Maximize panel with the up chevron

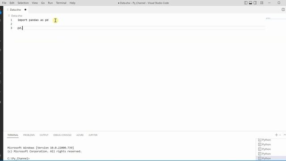[285, 135]
